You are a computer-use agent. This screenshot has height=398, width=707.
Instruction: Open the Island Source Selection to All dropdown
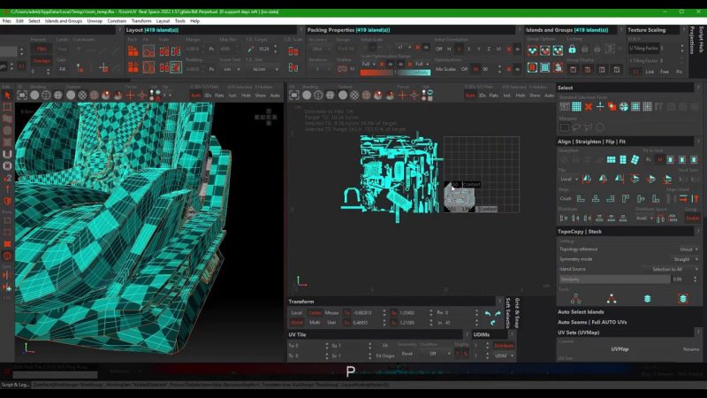tap(670, 269)
